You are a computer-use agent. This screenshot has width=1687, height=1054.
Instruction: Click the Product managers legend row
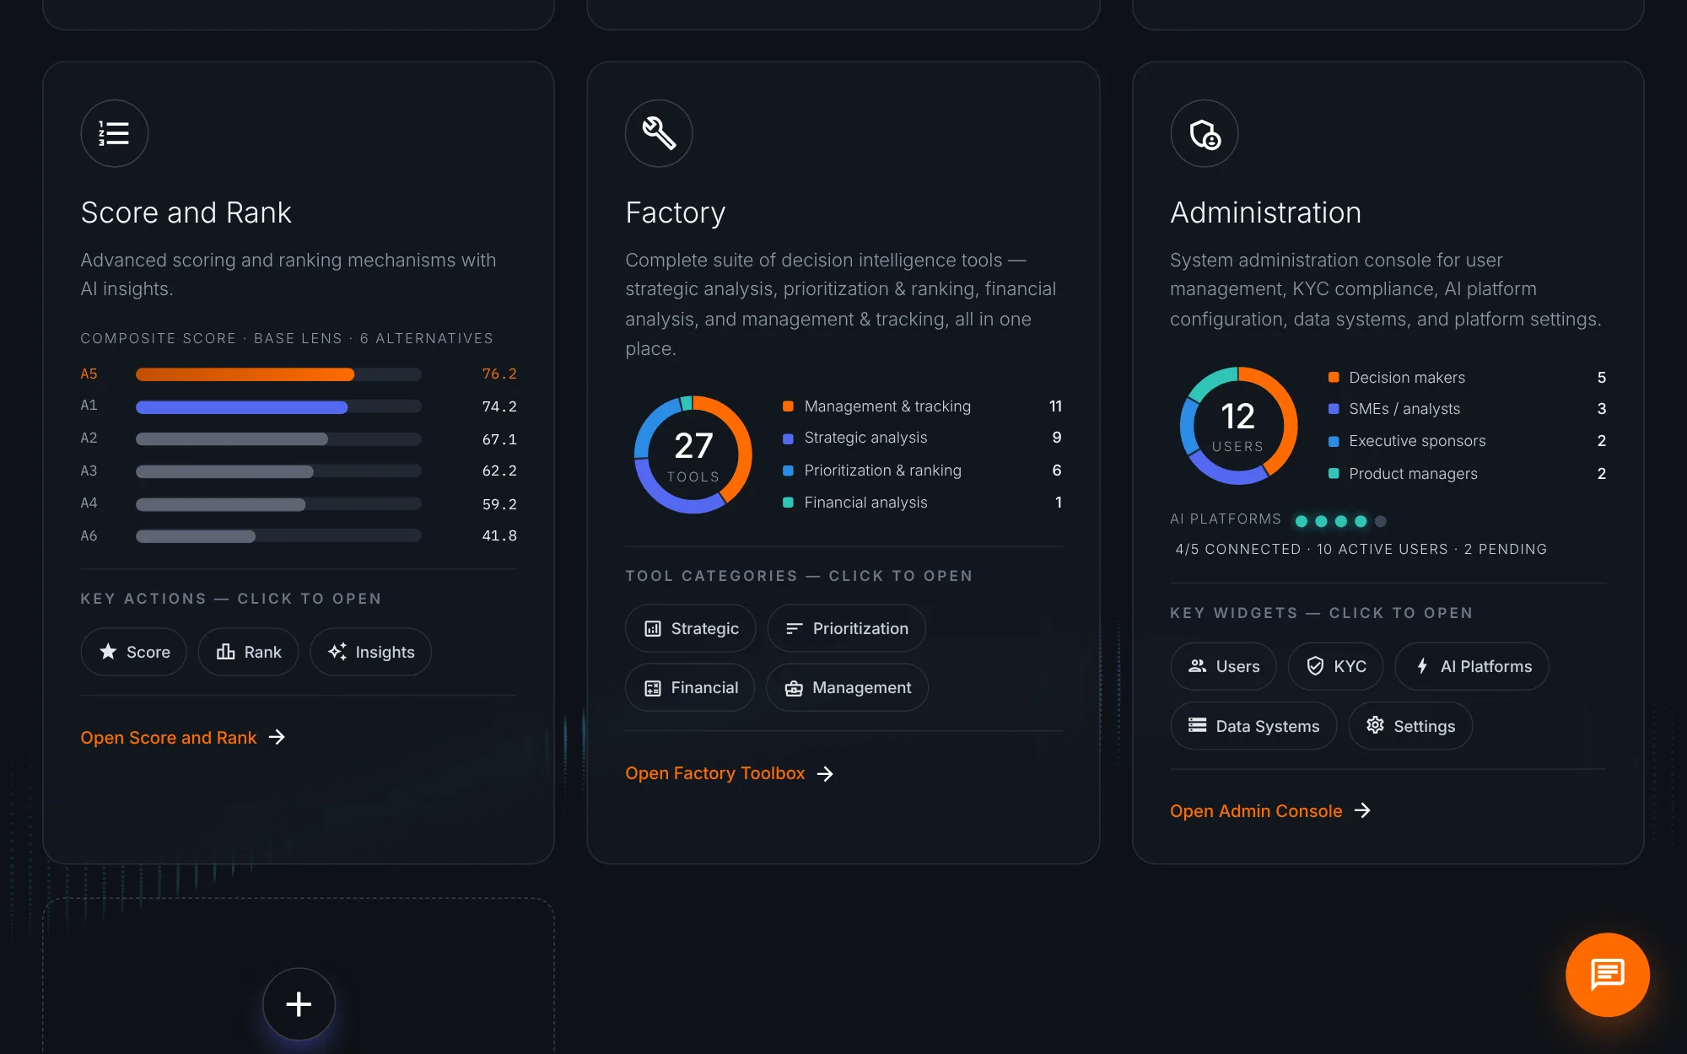click(x=1467, y=474)
